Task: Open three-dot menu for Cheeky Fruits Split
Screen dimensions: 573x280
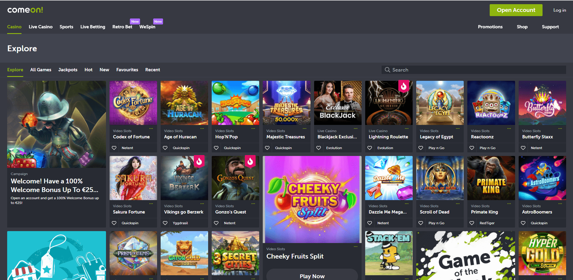Action: pos(356,247)
